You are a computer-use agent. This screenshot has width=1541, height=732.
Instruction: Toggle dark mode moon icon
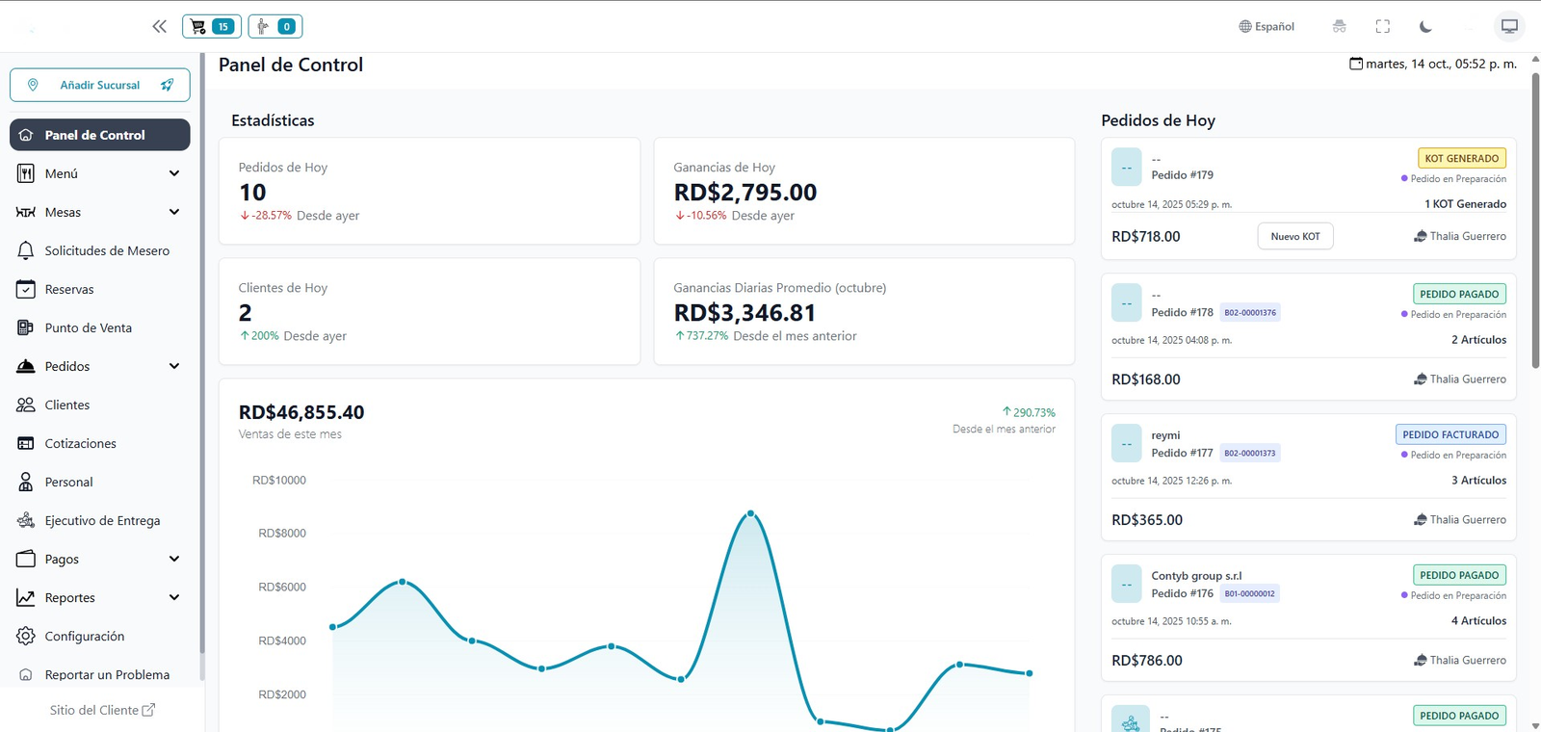[1426, 27]
